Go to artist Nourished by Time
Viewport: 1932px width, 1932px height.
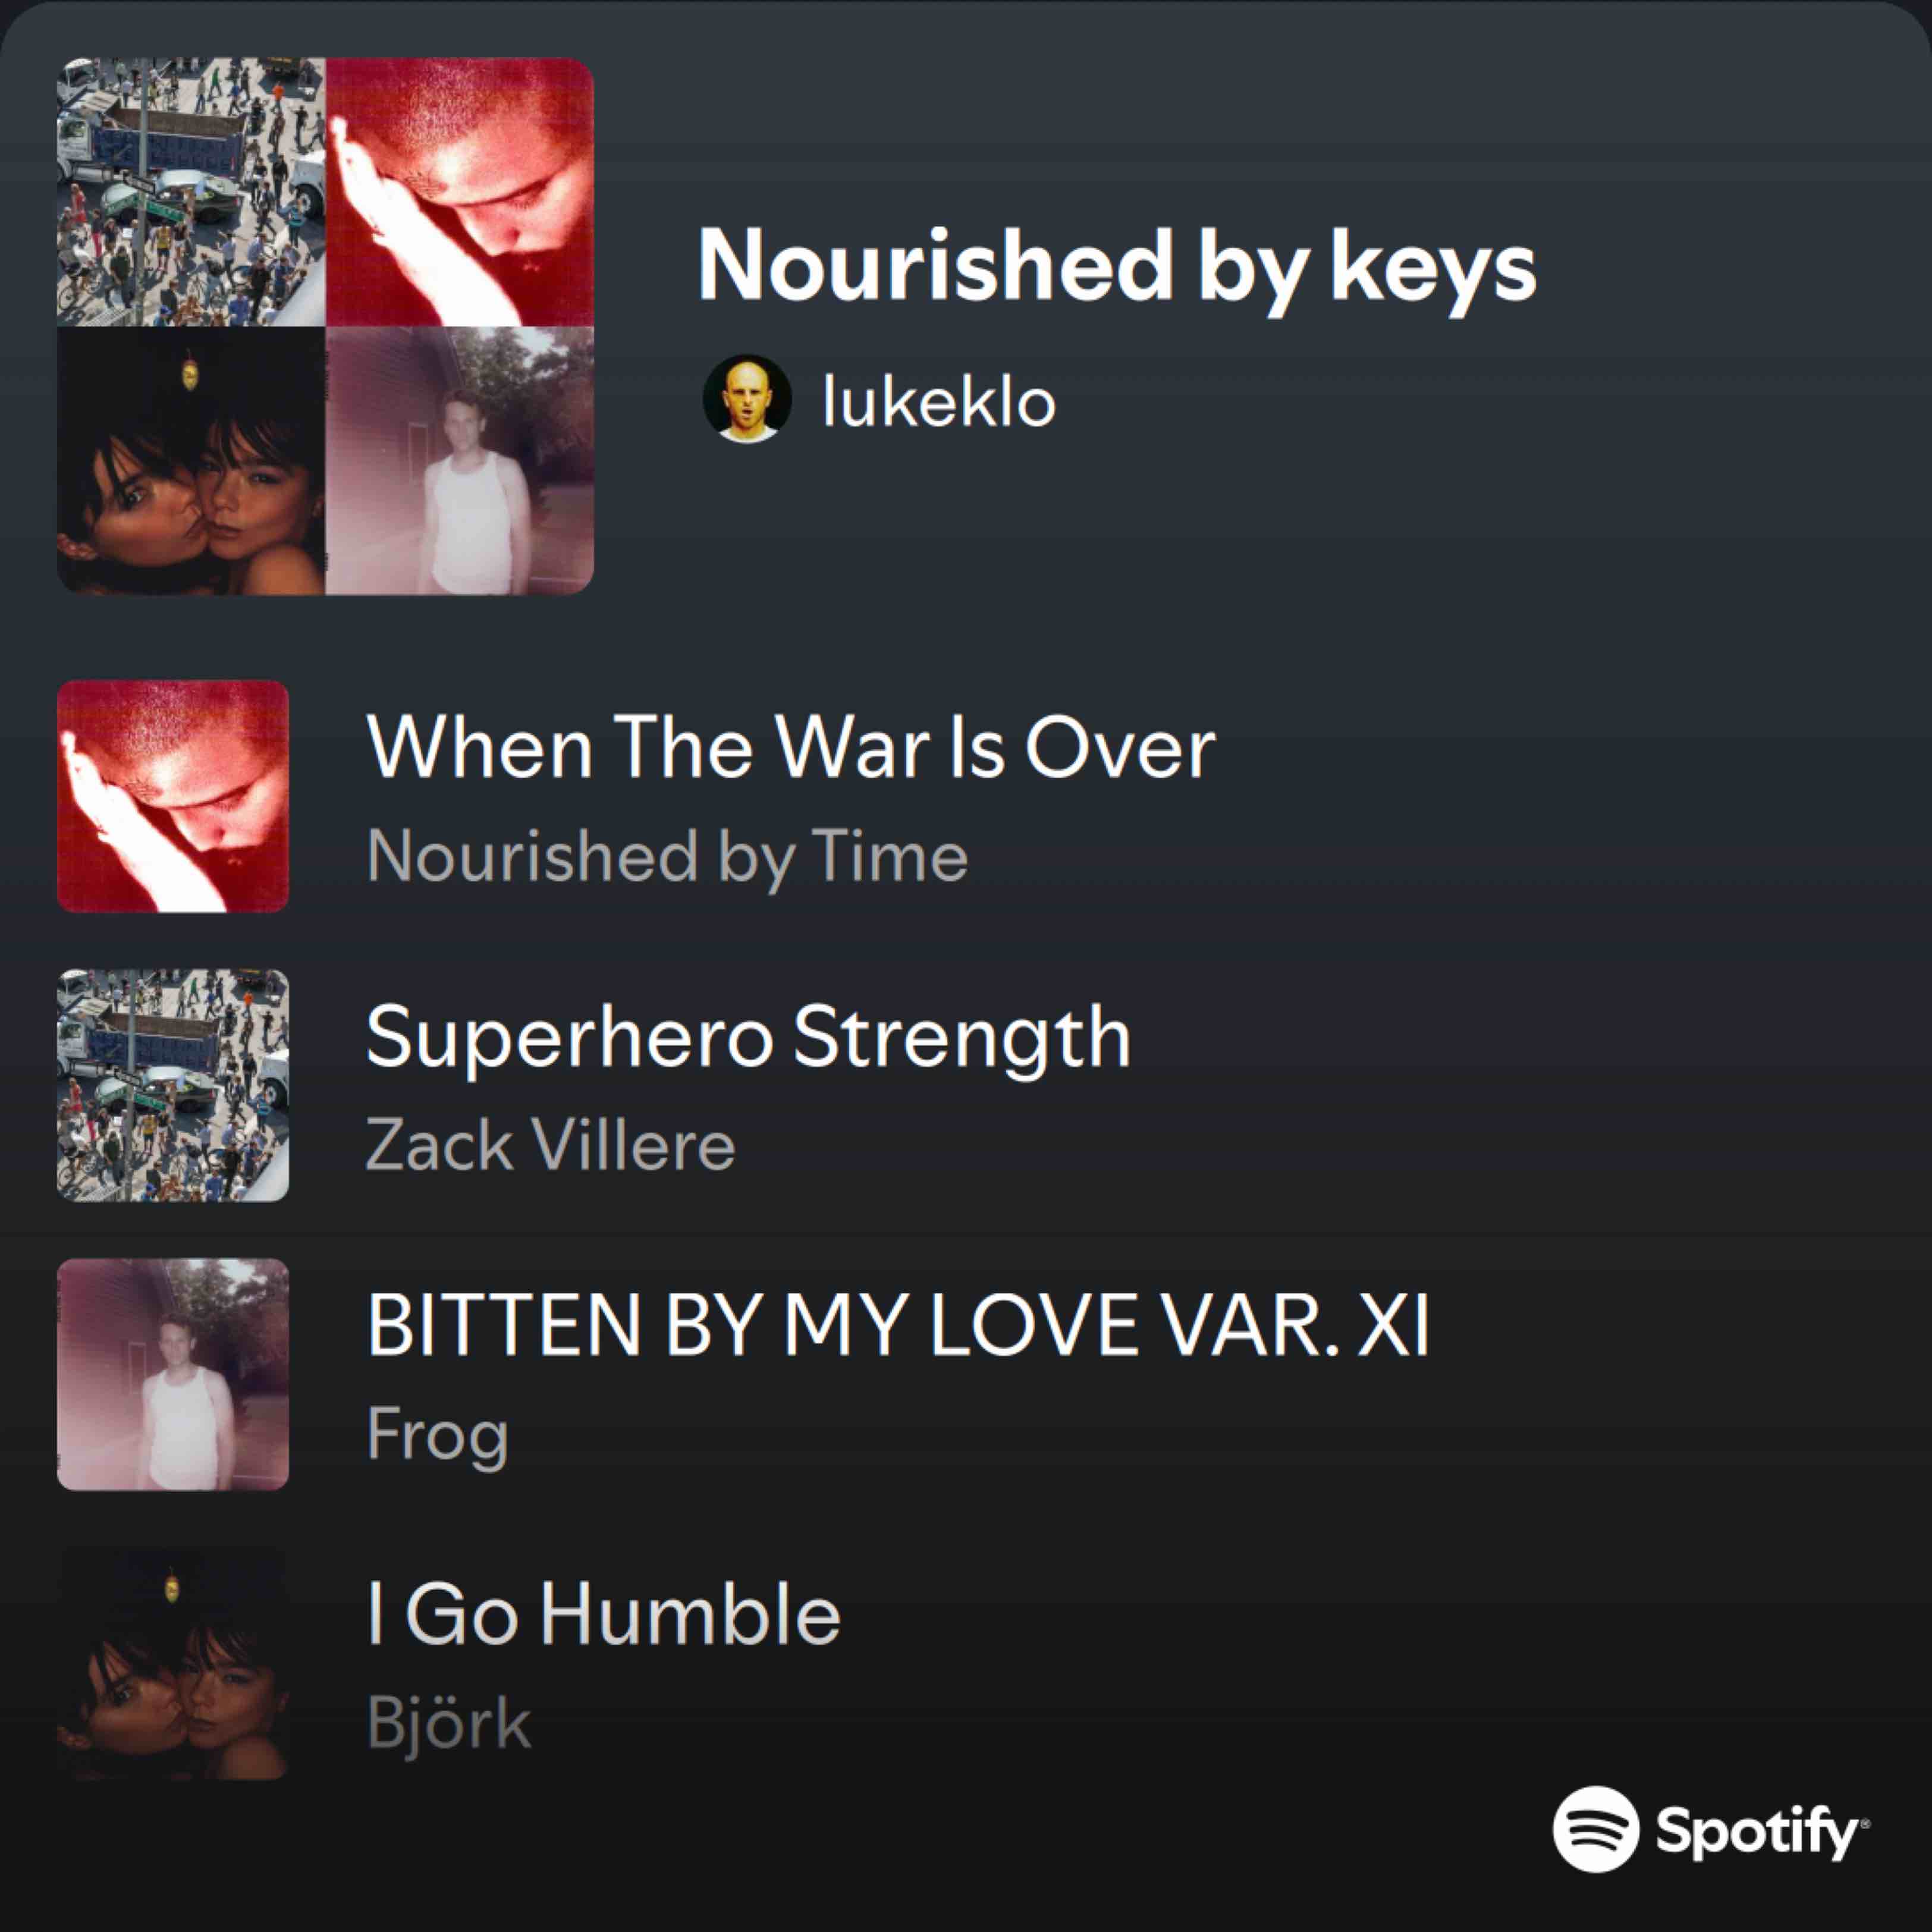pyautogui.click(x=667, y=857)
